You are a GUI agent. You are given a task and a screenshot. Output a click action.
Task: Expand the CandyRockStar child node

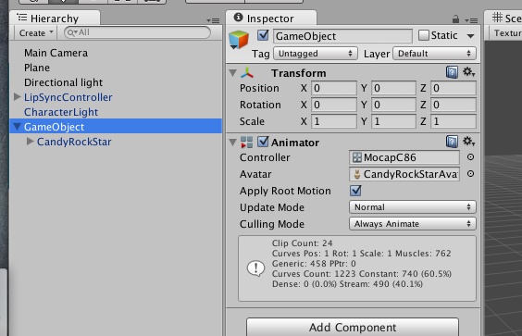click(x=30, y=142)
